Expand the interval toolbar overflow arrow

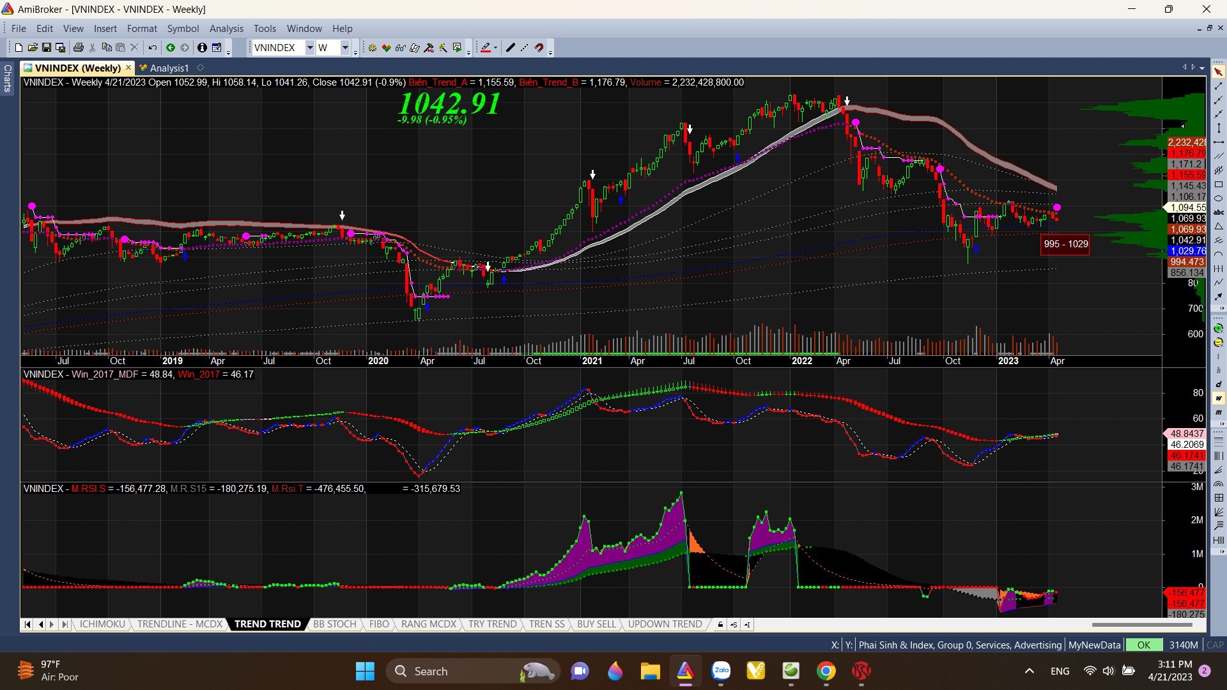pyautogui.click(x=1222, y=425)
